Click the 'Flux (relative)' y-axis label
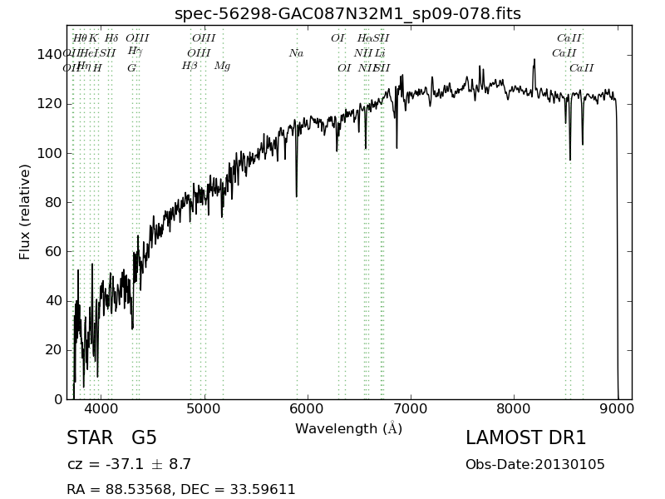665x499 pixels. click(25, 212)
